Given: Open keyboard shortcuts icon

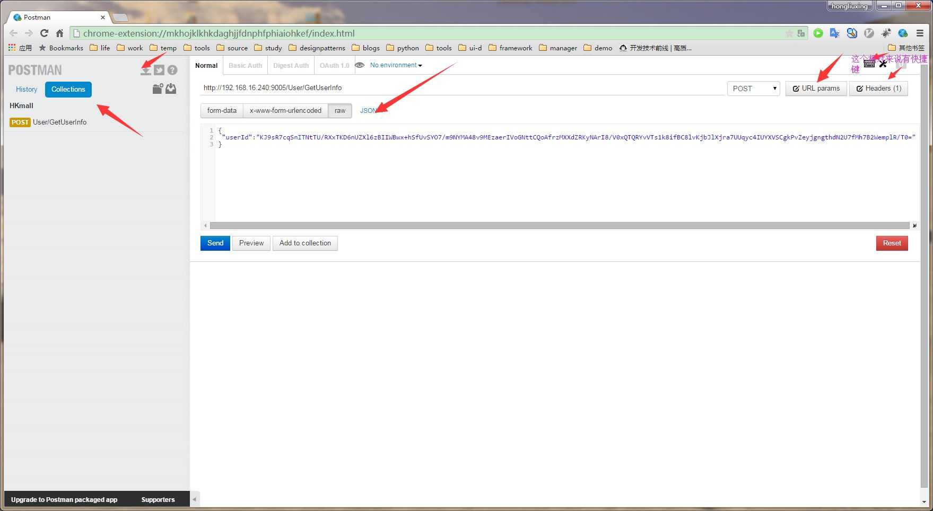Looking at the screenshot, I should 869,64.
